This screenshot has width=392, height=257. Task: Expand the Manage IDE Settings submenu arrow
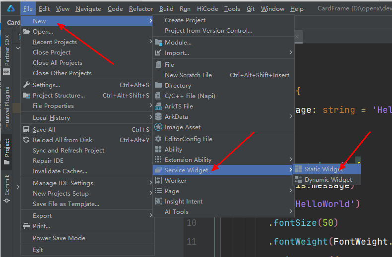point(150,183)
